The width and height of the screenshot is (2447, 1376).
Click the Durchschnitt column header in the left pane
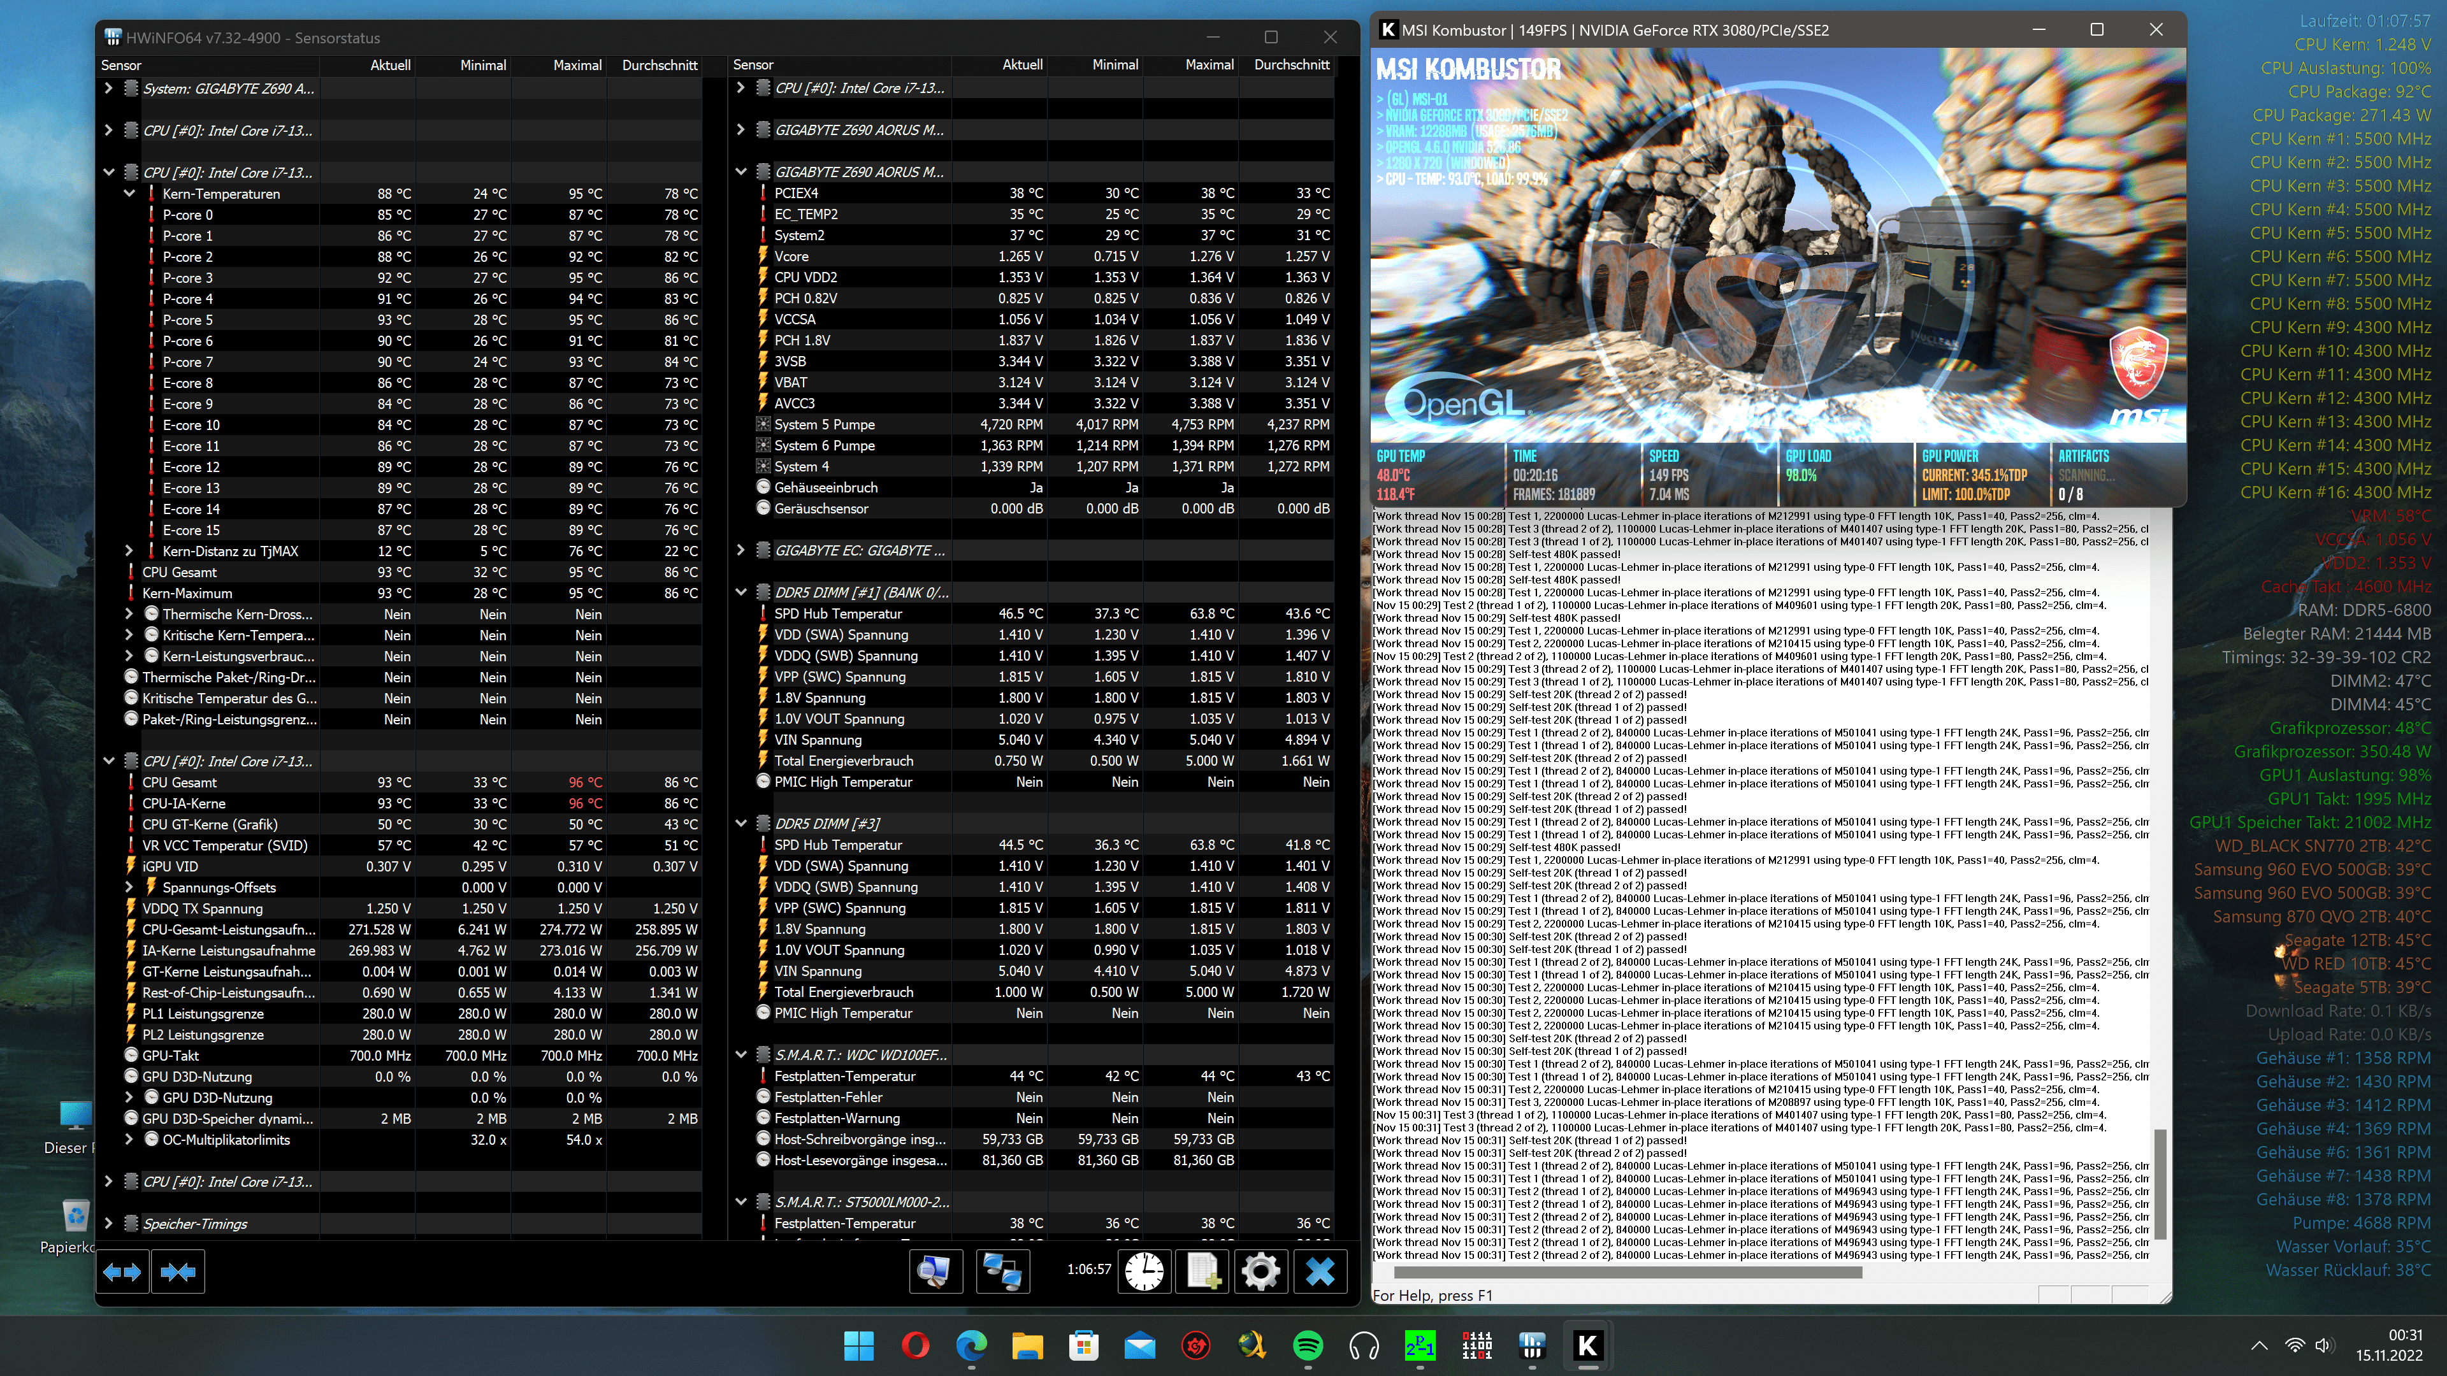660,64
